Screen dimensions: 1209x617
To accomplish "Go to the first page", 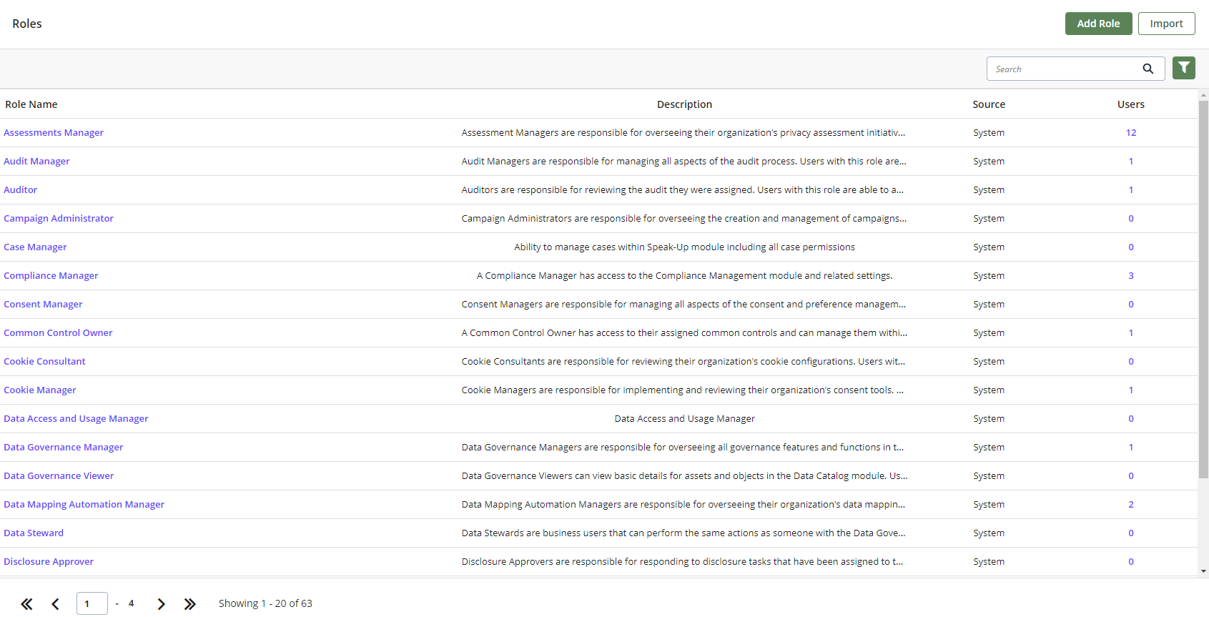I will point(26,604).
